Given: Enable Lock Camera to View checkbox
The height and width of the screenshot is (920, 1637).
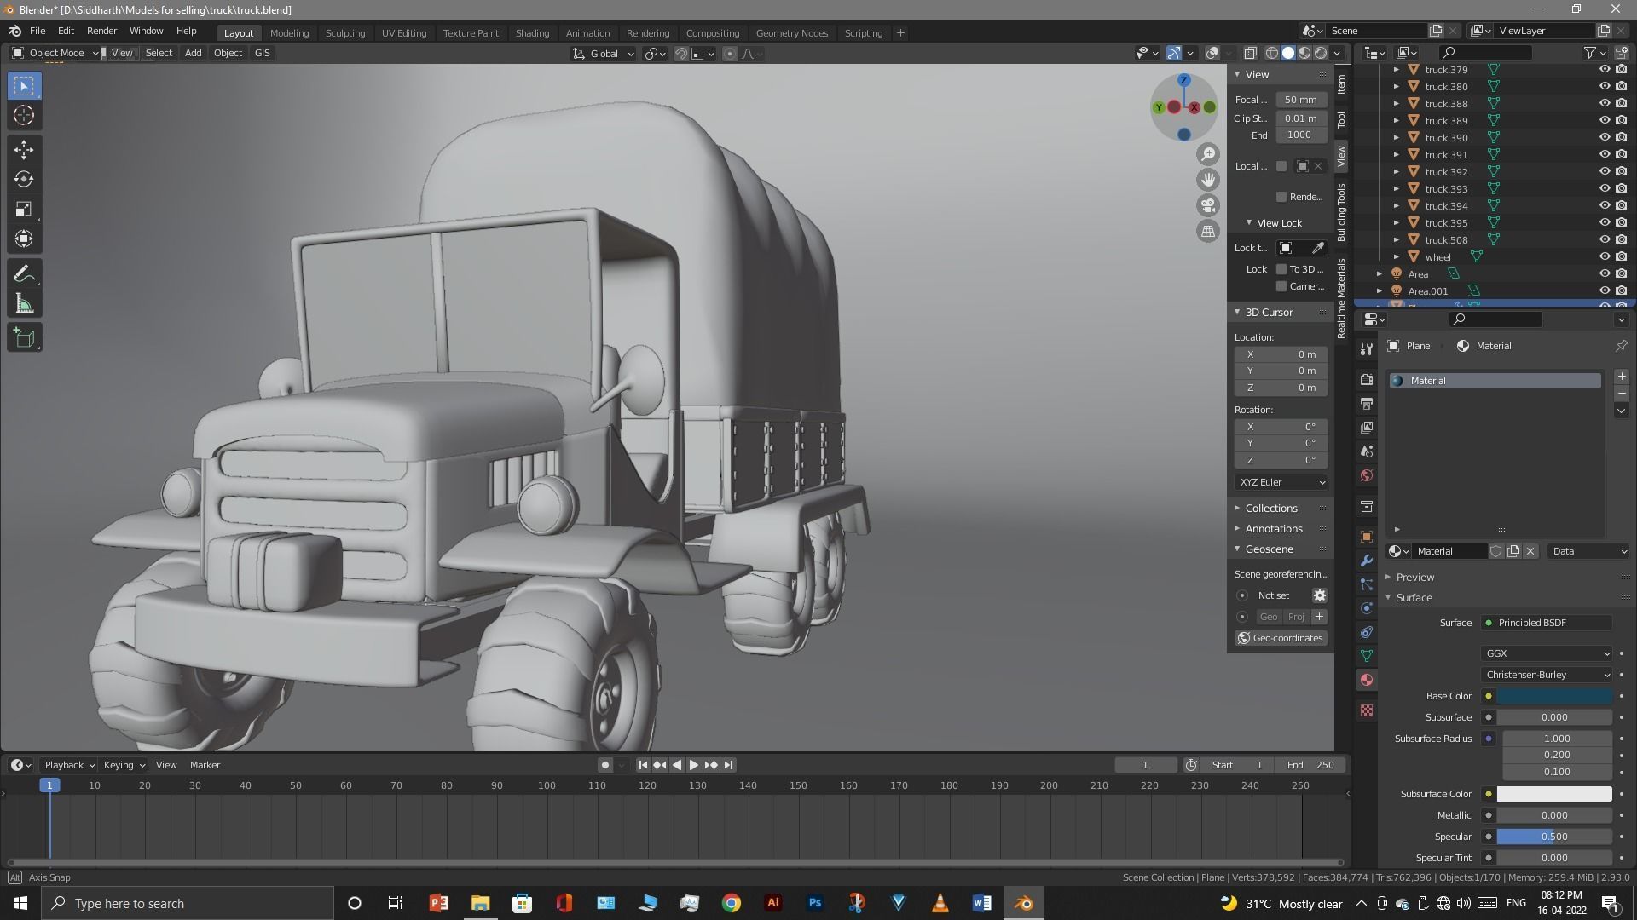Looking at the screenshot, I should [1281, 286].
